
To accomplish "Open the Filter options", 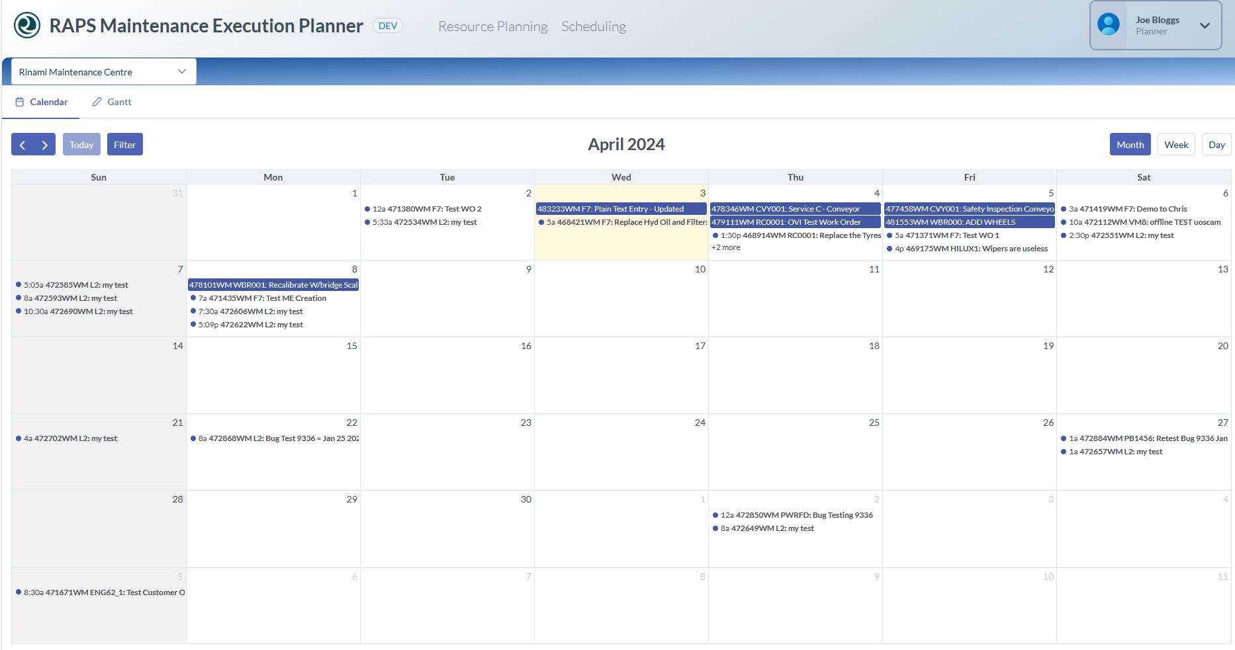I will click(124, 144).
